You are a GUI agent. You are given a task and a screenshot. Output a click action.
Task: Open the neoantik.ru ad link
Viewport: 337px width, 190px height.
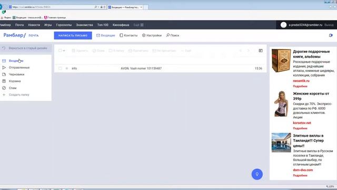tap(301, 81)
